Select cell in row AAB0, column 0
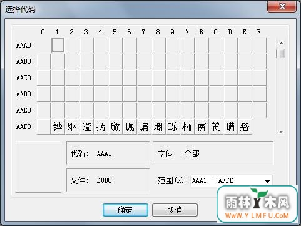Screen dimensions: 301x226 point(43,61)
